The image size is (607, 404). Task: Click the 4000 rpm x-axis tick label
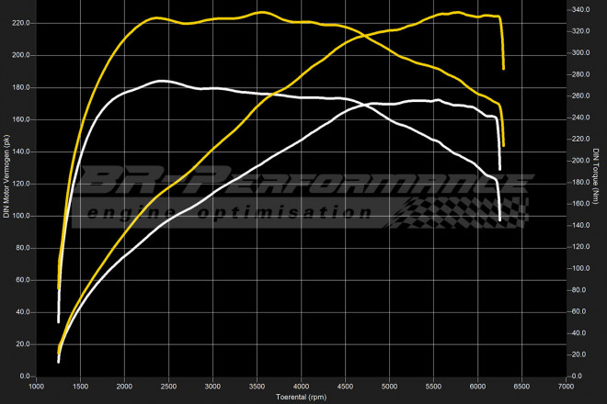click(301, 387)
